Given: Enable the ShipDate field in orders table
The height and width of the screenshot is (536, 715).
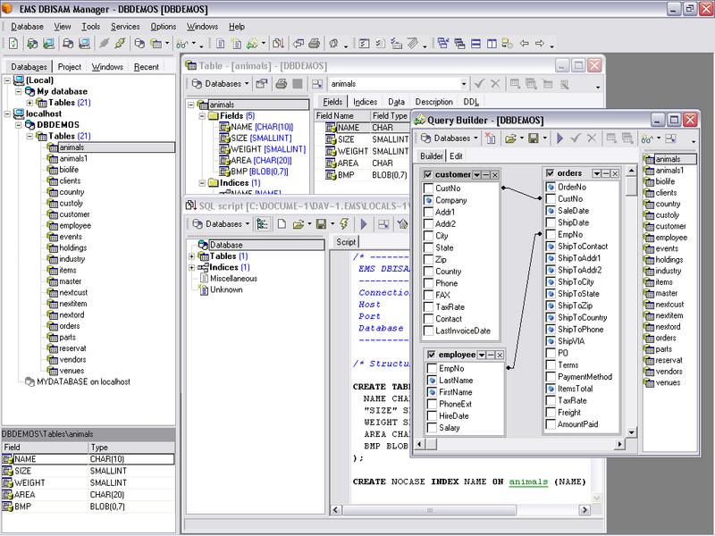Looking at the screenshot, I should pyautogui.click(x=551, y=222).
